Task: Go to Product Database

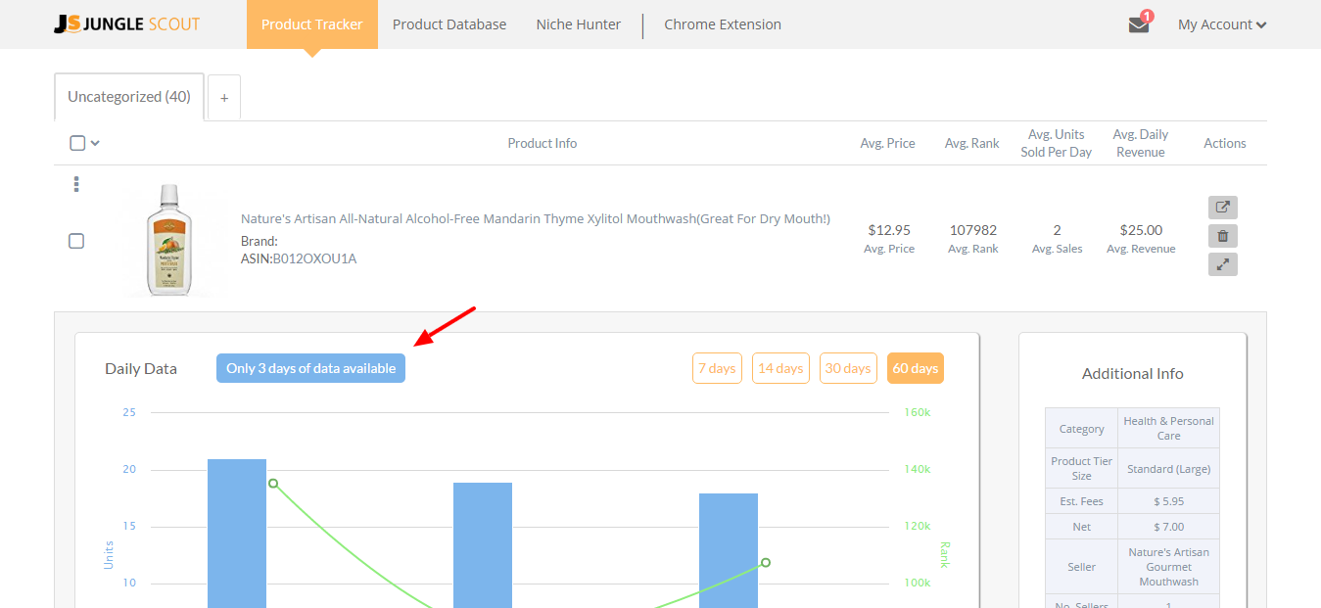Action: tap(449, 24)
